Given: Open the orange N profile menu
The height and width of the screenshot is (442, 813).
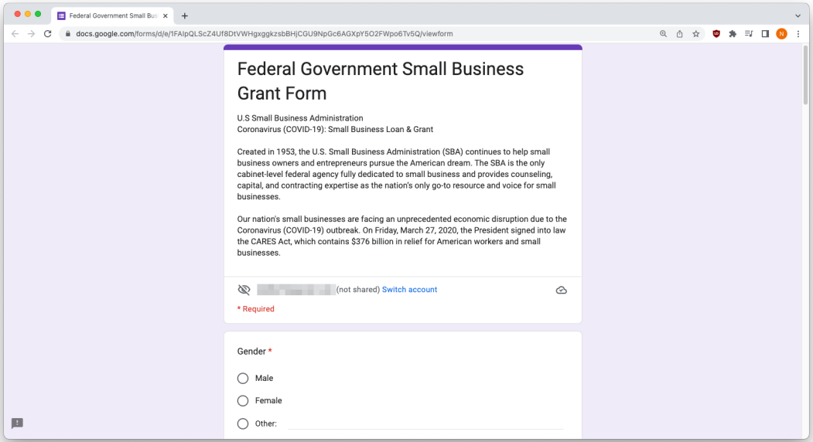Looking at the screenshot, I should [782, 34].
